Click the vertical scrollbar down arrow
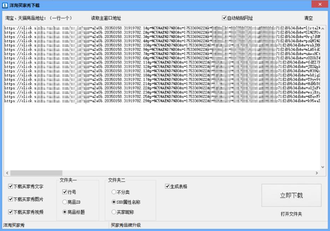 coord(323,167)
